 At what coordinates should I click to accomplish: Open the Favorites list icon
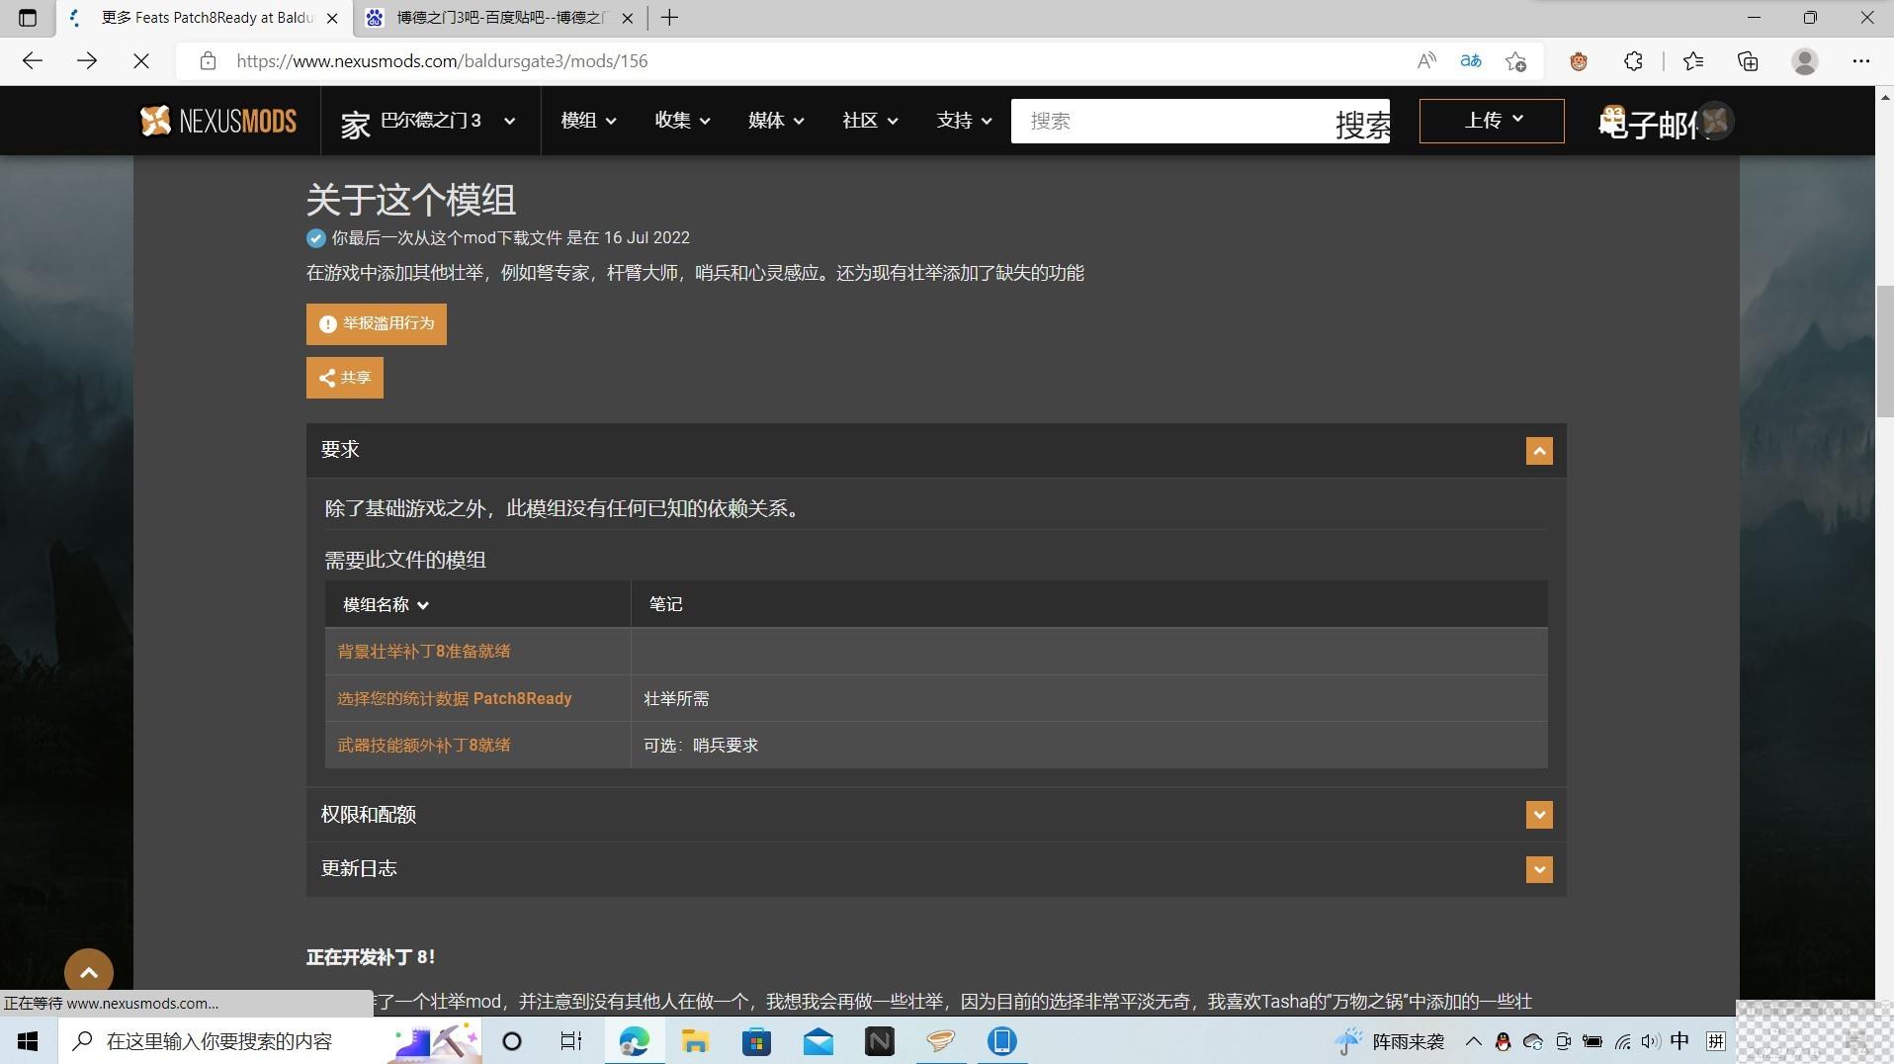(x=1693, y=61)
